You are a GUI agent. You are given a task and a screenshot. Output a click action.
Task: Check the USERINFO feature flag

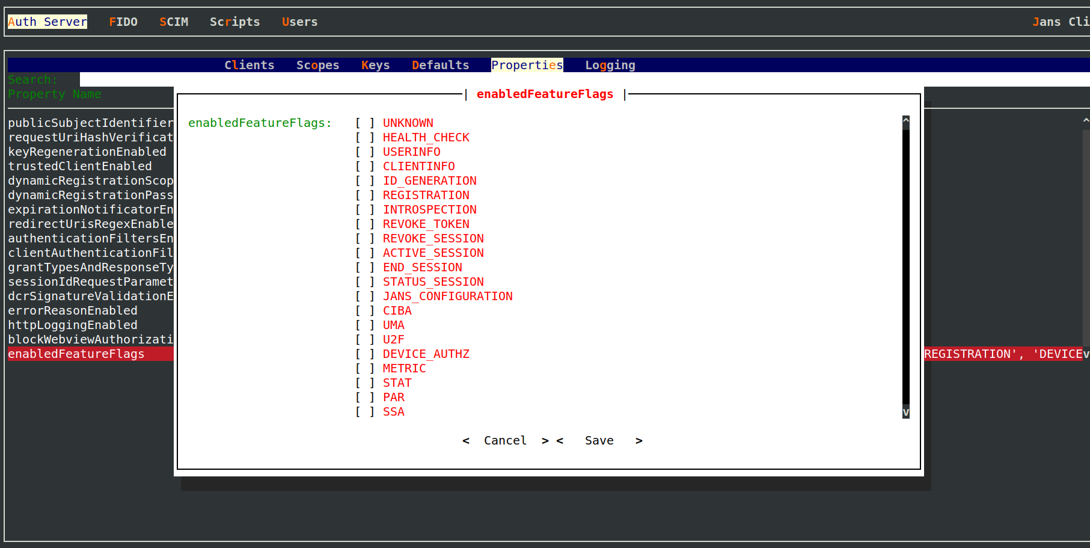tap(365, 152)
